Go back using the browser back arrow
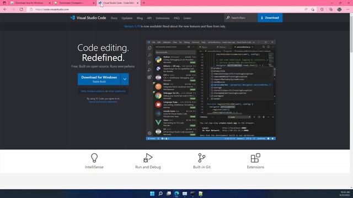Image resolution: width=353 pixels, height=198 pixels. click(x=5, y=9)
